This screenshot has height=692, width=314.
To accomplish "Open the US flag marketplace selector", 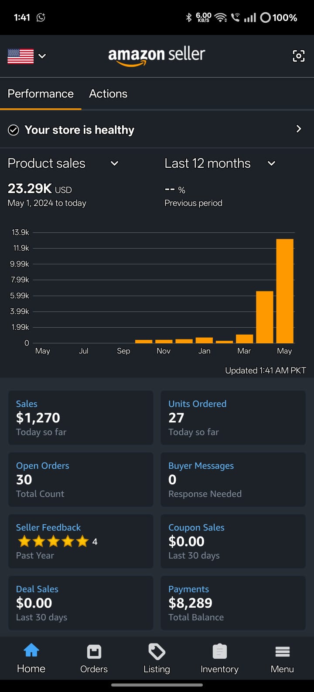I will (x=26, y=56).
